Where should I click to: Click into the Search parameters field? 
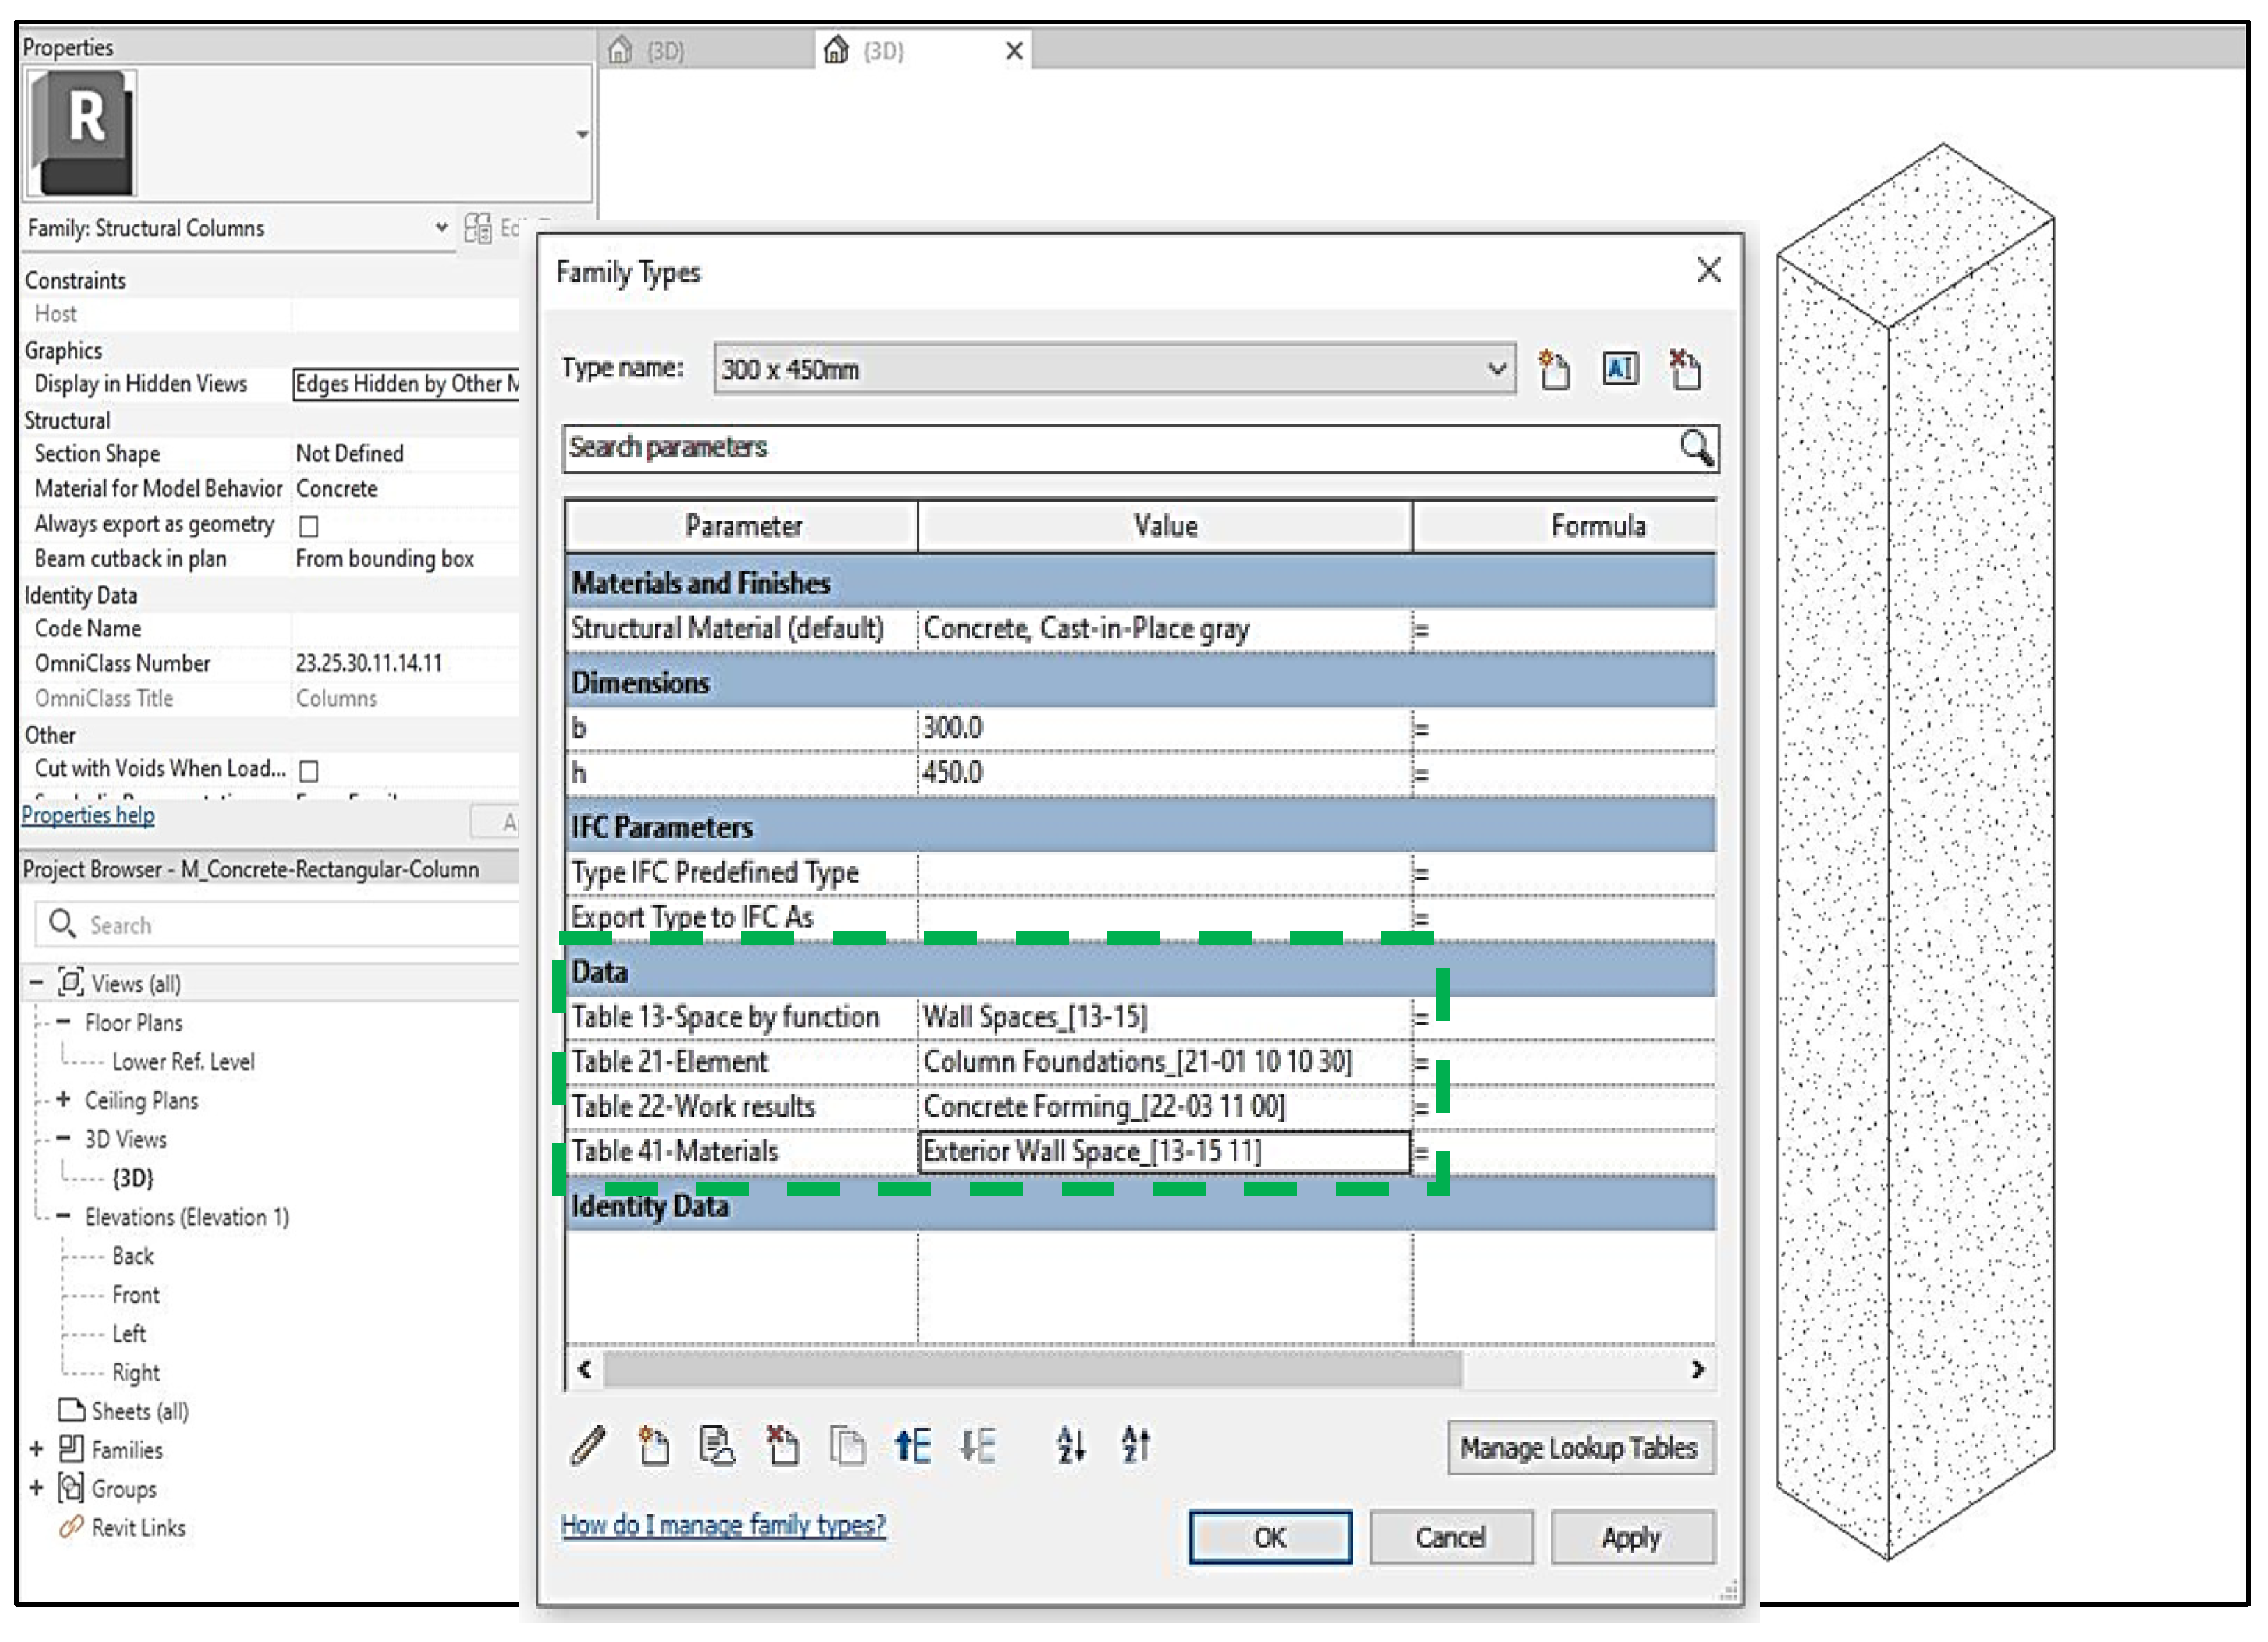pyautogui.click(x=1100, y=448)
